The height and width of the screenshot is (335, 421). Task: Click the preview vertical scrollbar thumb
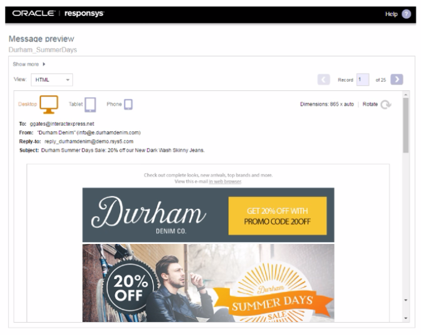coord(406,125)
